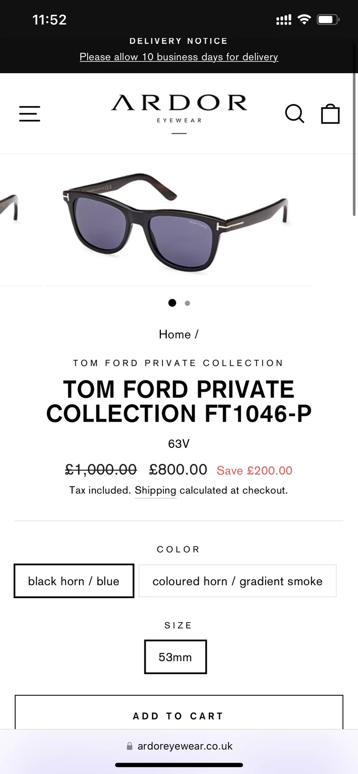Choose coloured horn / gradient smoke option
The height and width of the screenshot is (774, 358).
click(237, 581)
